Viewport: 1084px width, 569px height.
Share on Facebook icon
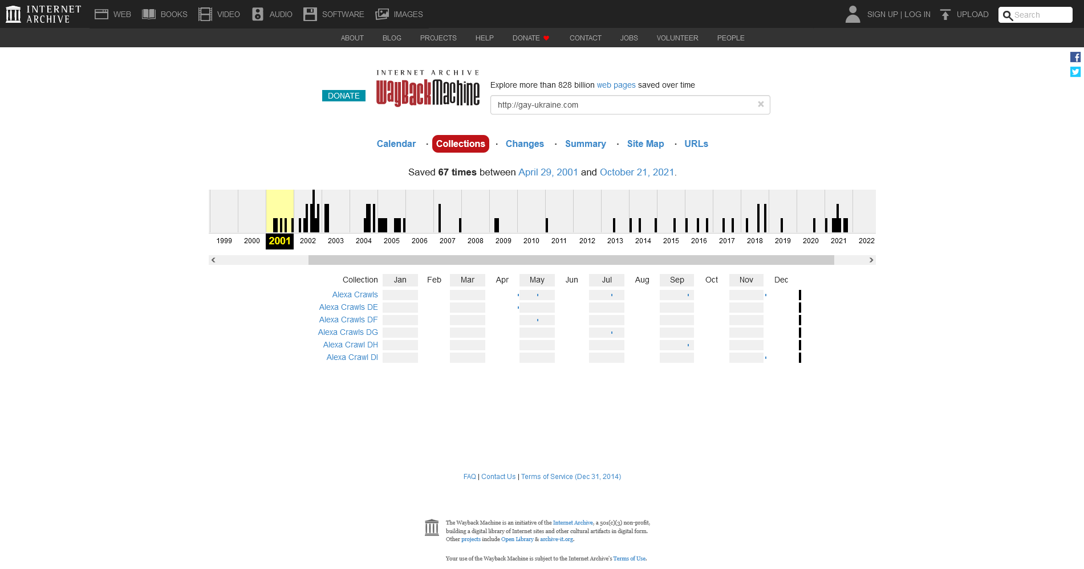point(1075,57)
